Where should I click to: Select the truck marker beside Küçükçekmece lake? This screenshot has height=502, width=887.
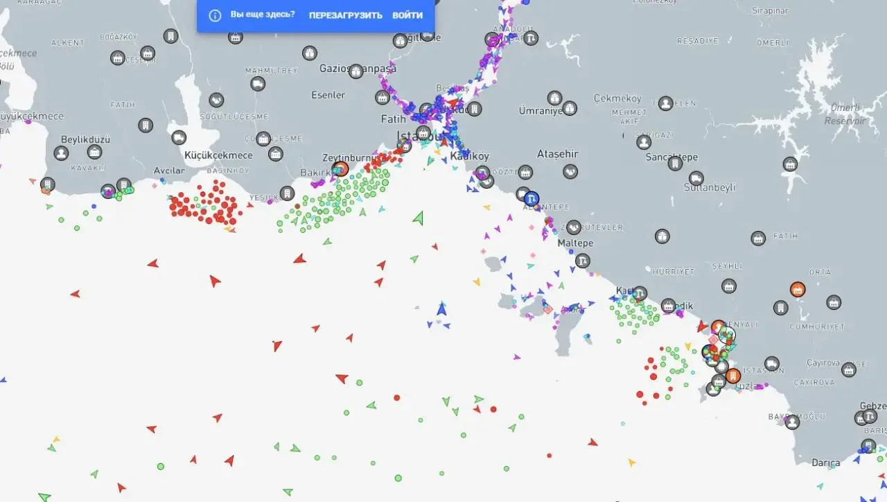coord(179,137)
